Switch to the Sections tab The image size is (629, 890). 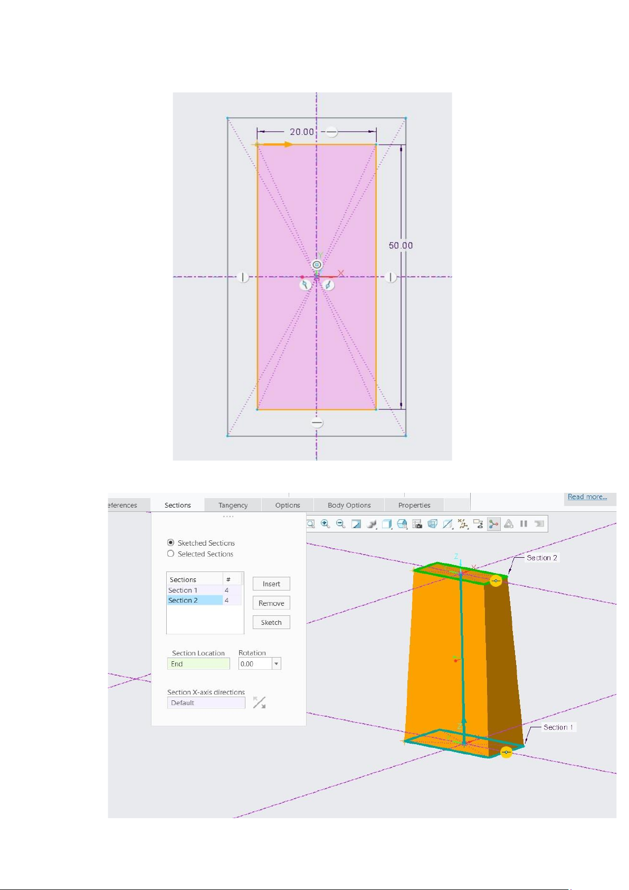[x=178, y=505]
